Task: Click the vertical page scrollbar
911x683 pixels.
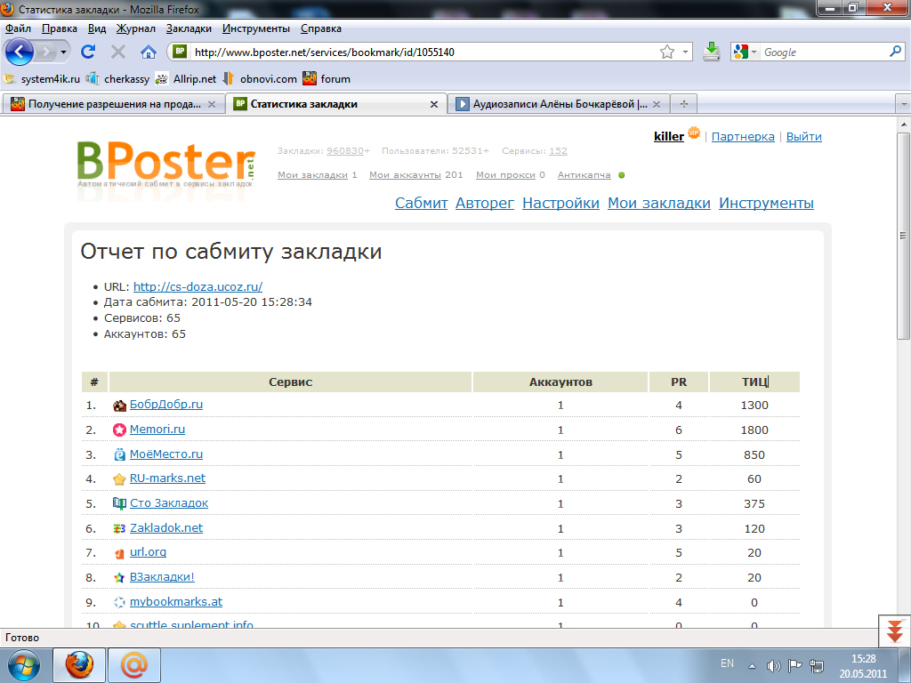Action: 904,235
